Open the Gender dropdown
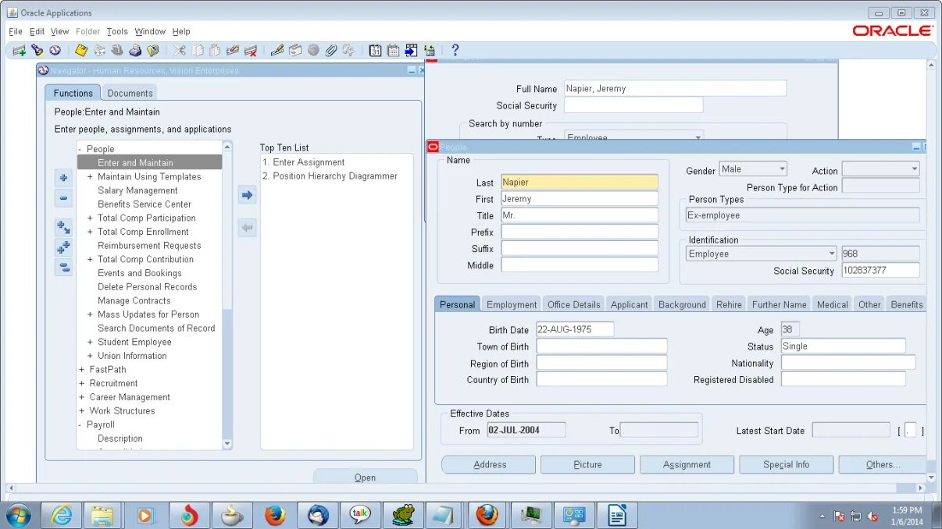 [x=781, y=169]
